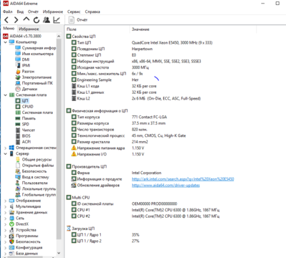Click the Отчёт report toolbar button
This screenshot has height=258, width=286.
78,20
